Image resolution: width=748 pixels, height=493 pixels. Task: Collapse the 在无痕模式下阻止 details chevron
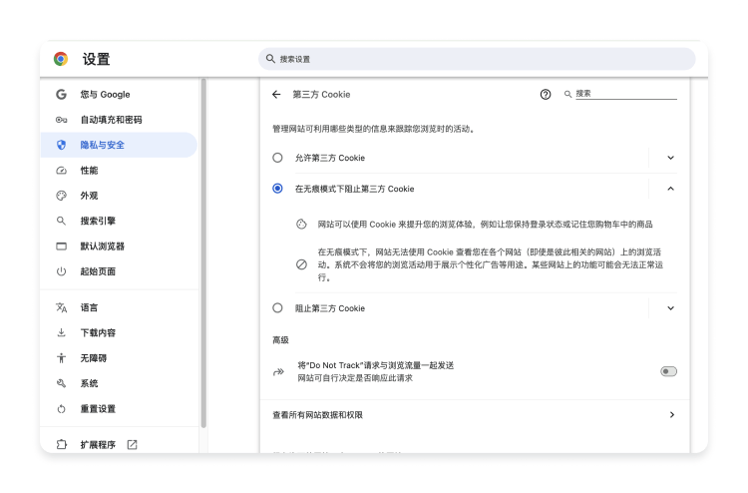pyautogui.click(x=670, y=189)
